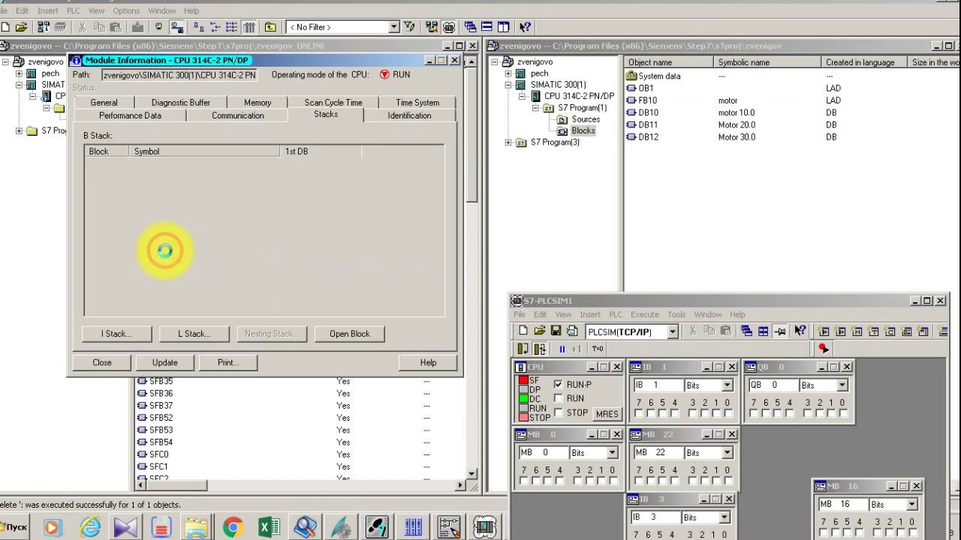
Task: Click the Cascade windows icon in SIMATIC toolbar
Action: pyautogui.click(x=470, y=27)
